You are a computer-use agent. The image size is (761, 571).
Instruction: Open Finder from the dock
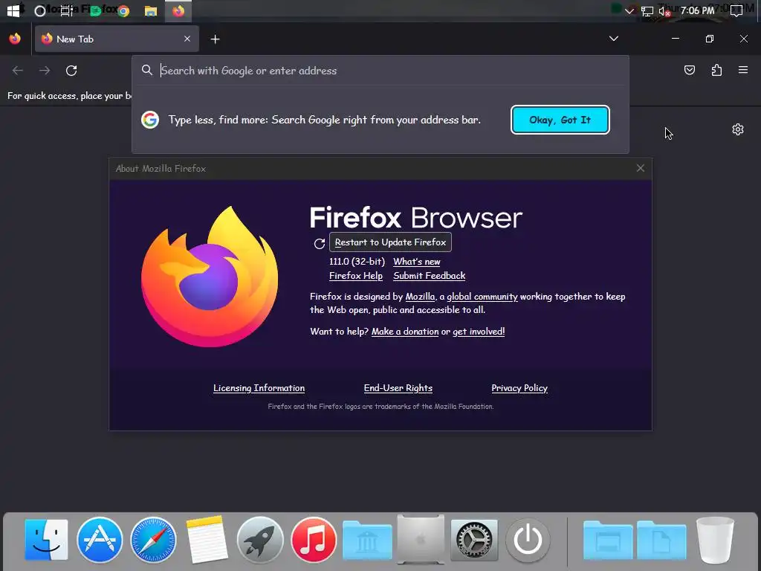click(x=46, y=540)
